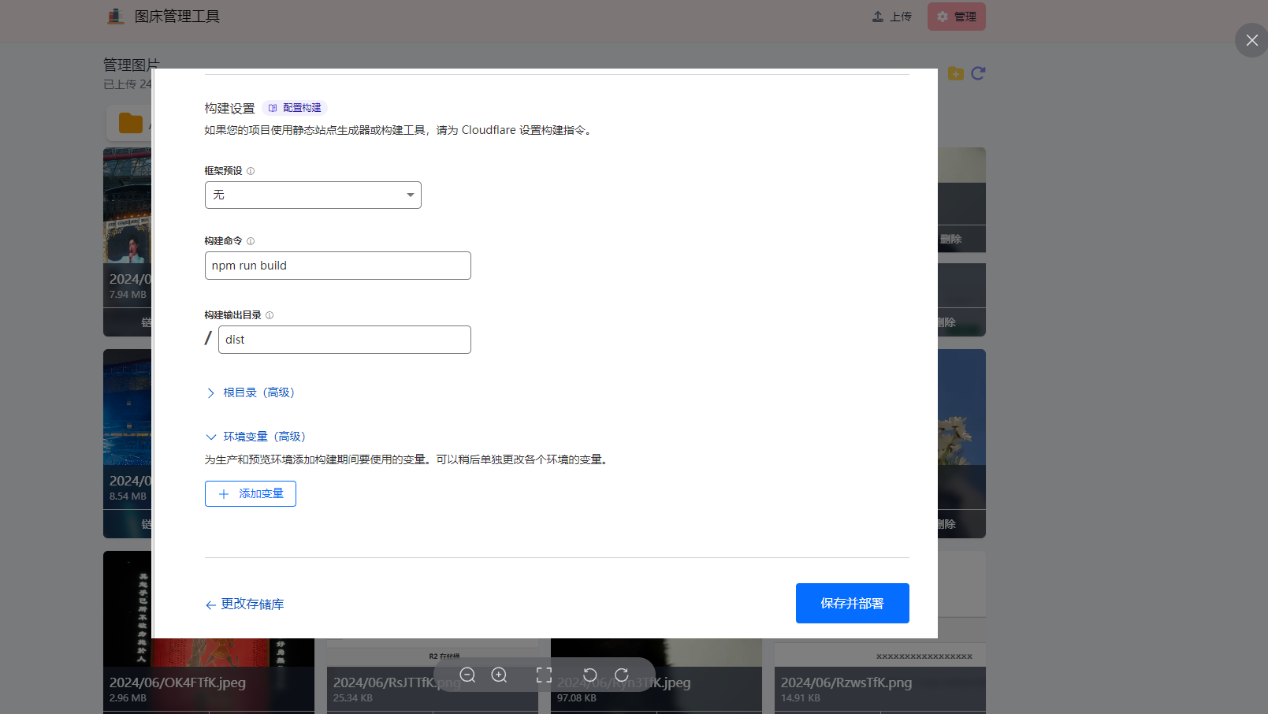Screen dimensions: 1268x714
Task: Click the app logo beside 图床管理工具
Action: click(x=116, y=17)
